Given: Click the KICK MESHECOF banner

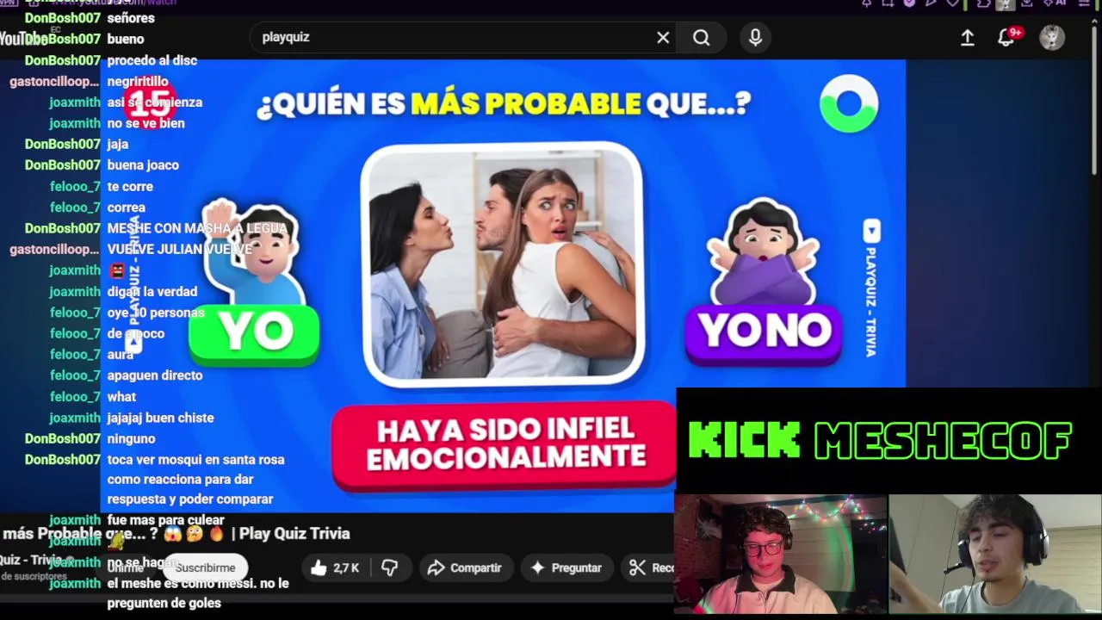Looking at the screenshot, I should pyautogui.click(x=880, y=440).
